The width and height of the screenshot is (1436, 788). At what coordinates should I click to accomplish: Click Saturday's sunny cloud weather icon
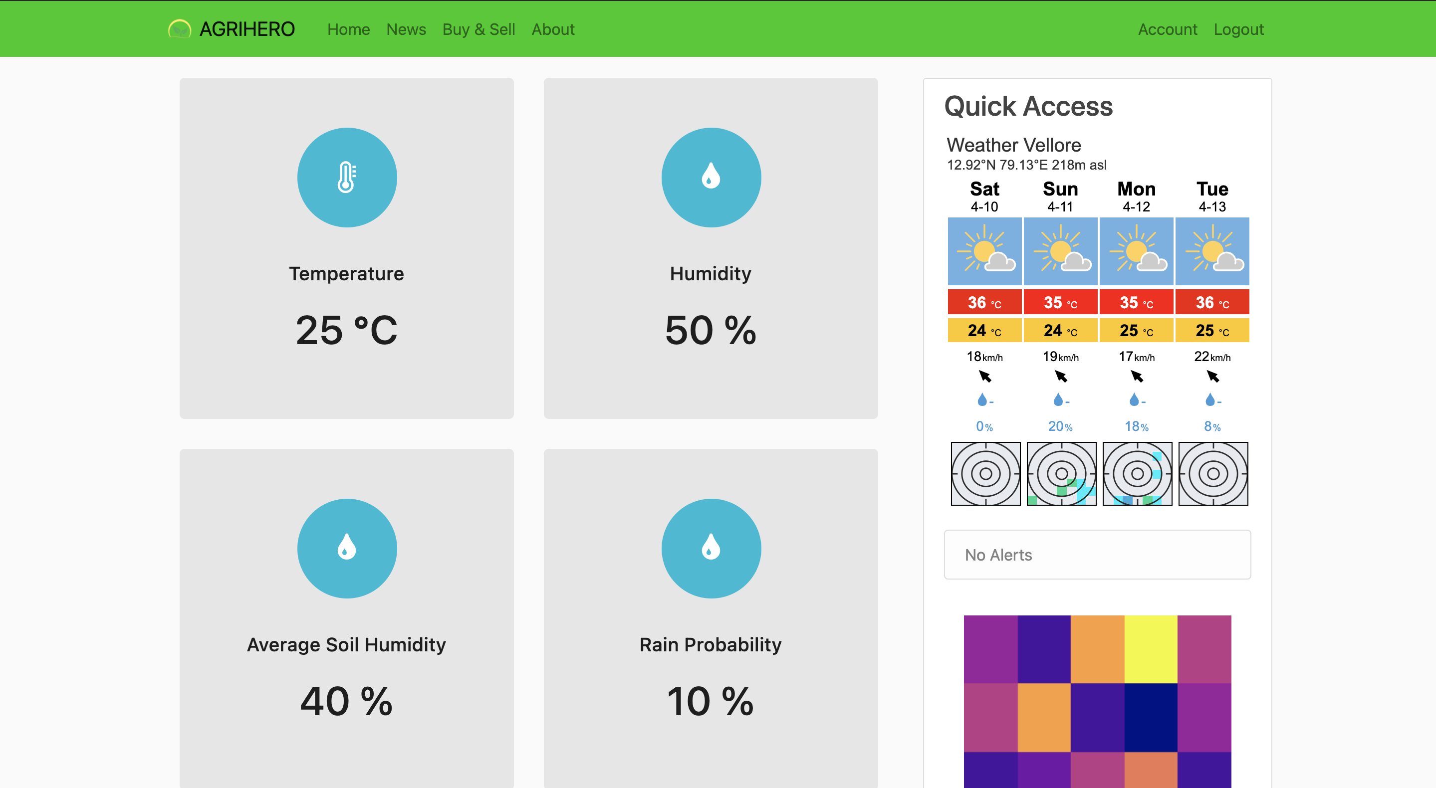point(984,251)
